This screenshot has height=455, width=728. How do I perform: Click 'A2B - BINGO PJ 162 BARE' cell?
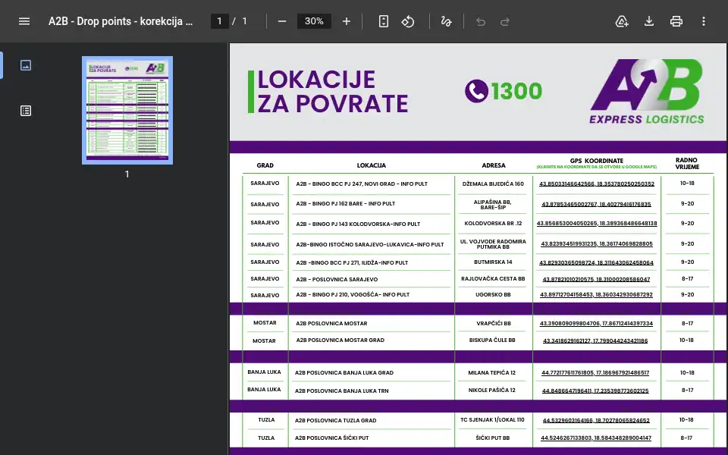346,204
